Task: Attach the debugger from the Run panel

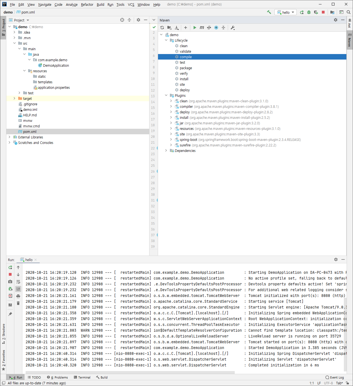Action: pyautogui.click(x=10, y=289)
